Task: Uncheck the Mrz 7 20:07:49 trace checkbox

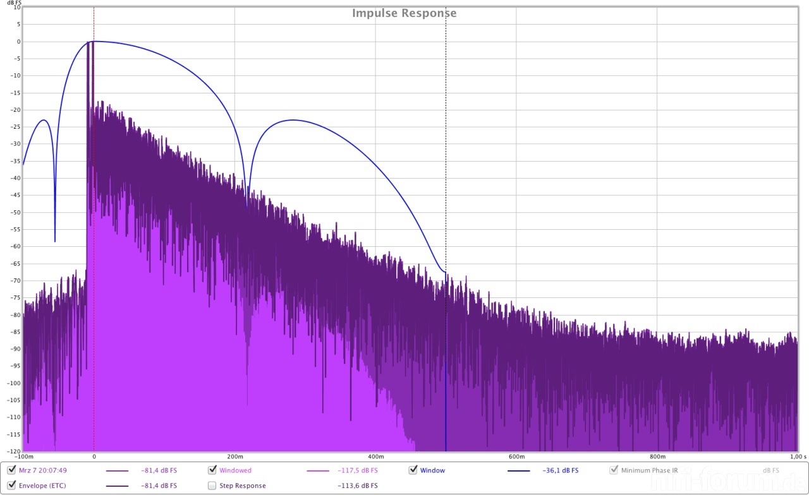Action: 11,470
